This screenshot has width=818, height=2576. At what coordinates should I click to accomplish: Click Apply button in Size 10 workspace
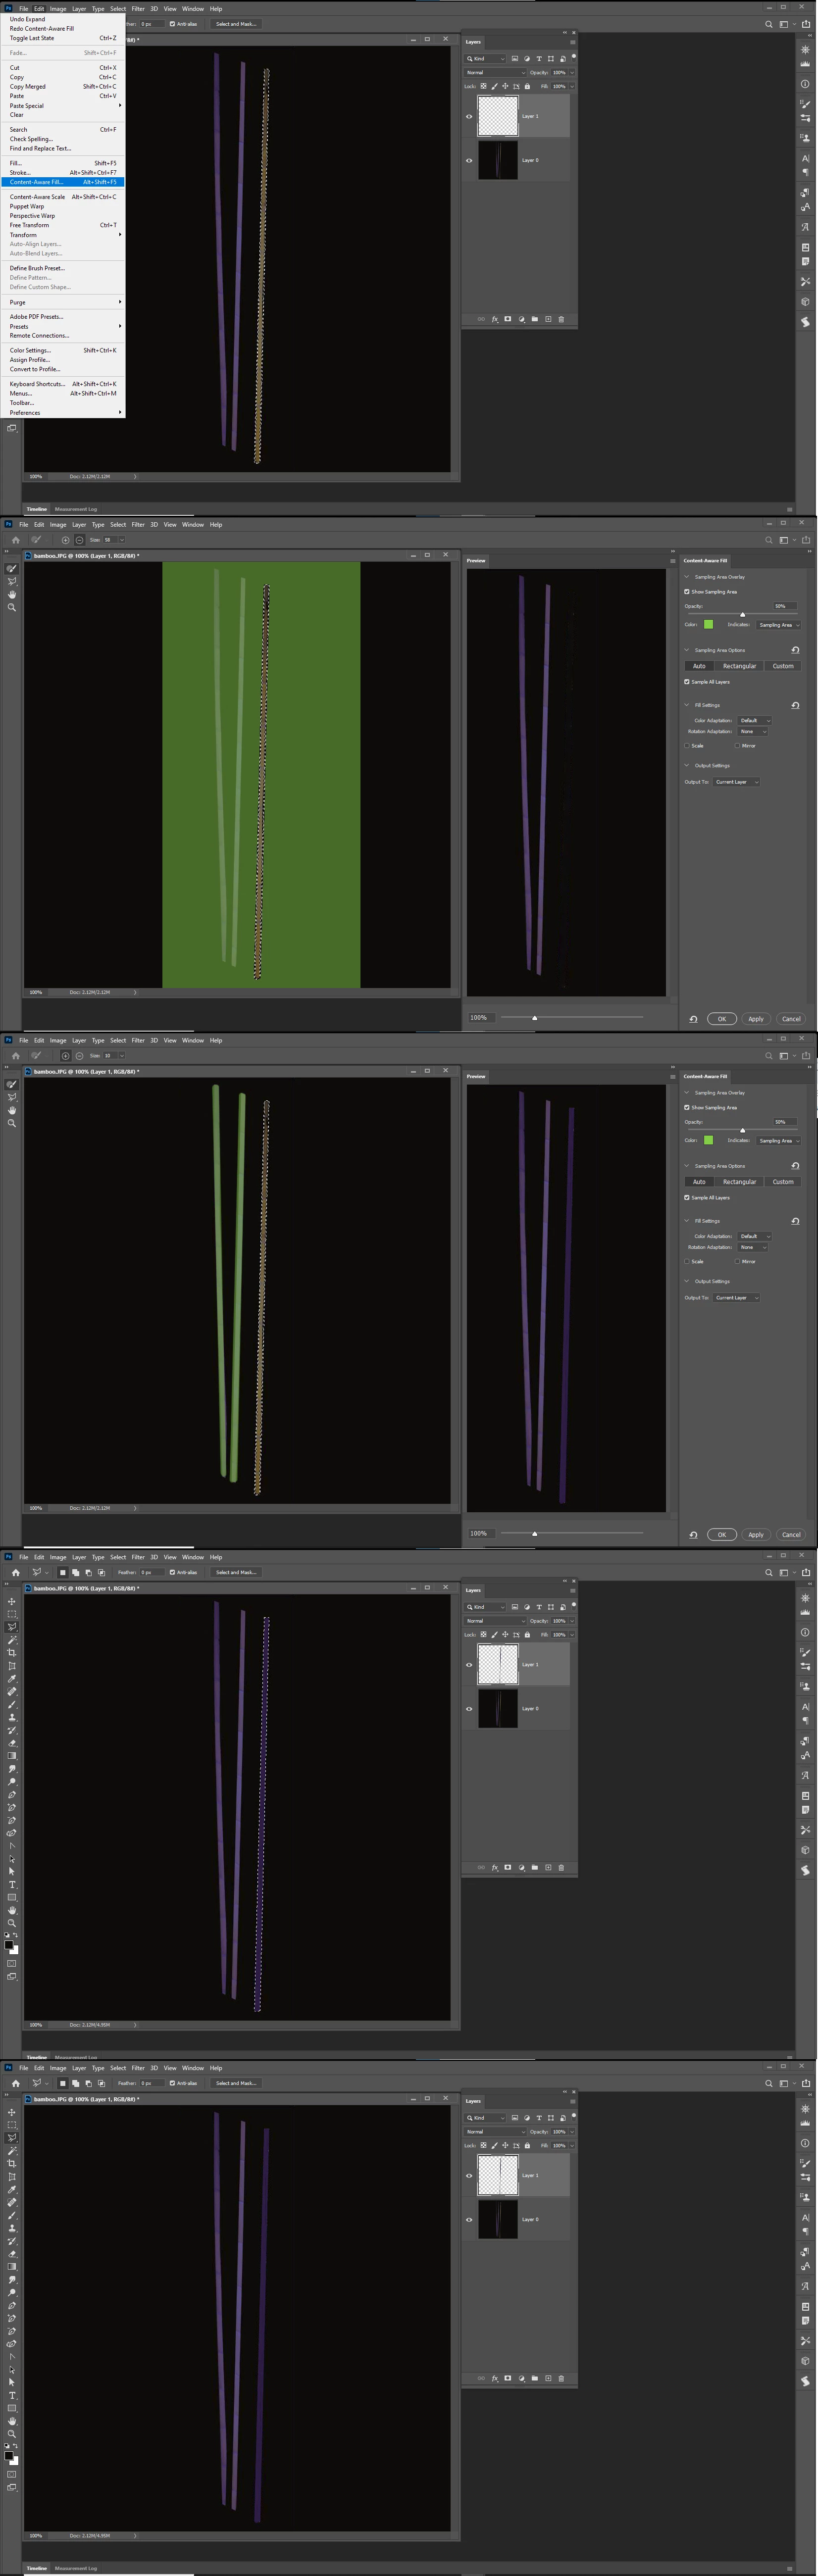tap(756, 1535)
